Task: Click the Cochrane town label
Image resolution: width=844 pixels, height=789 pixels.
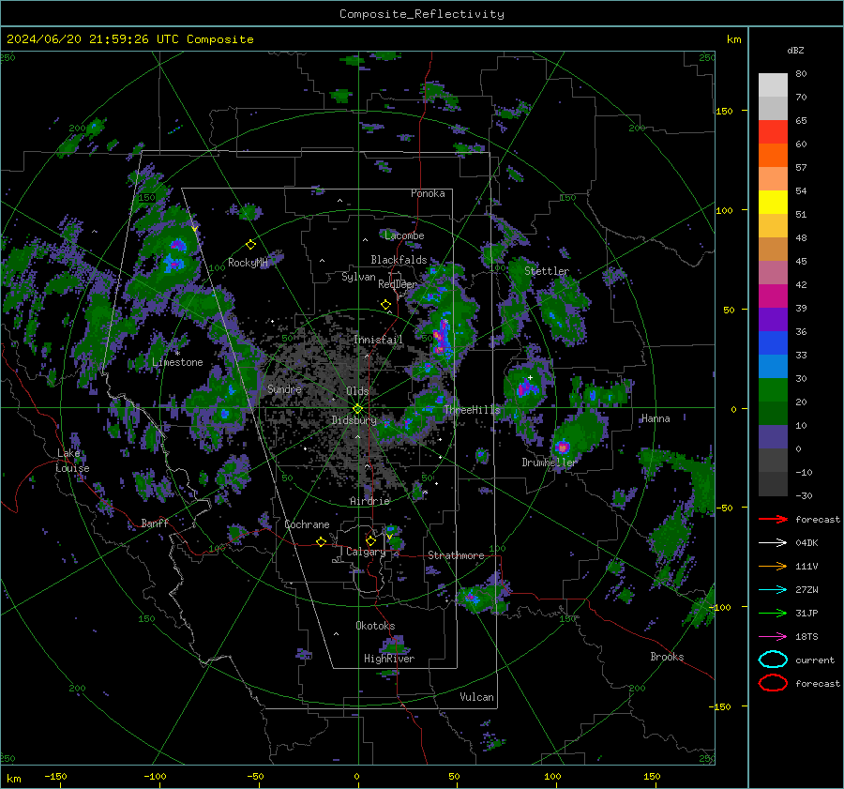Action: point(307,524)
